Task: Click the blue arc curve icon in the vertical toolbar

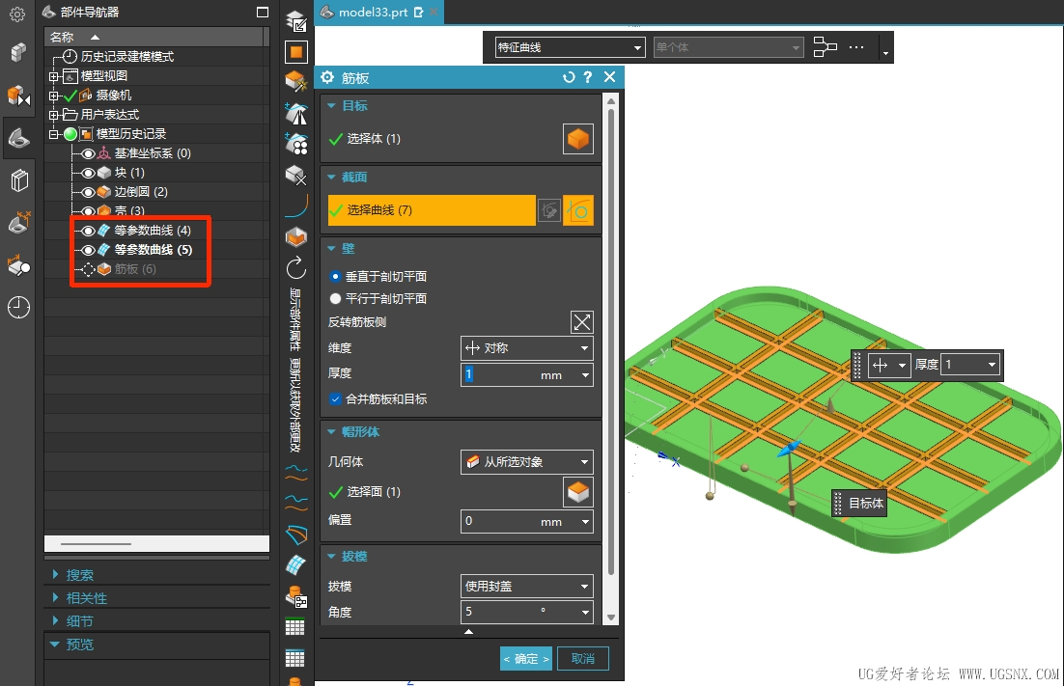Action: [x=296, y=206]
